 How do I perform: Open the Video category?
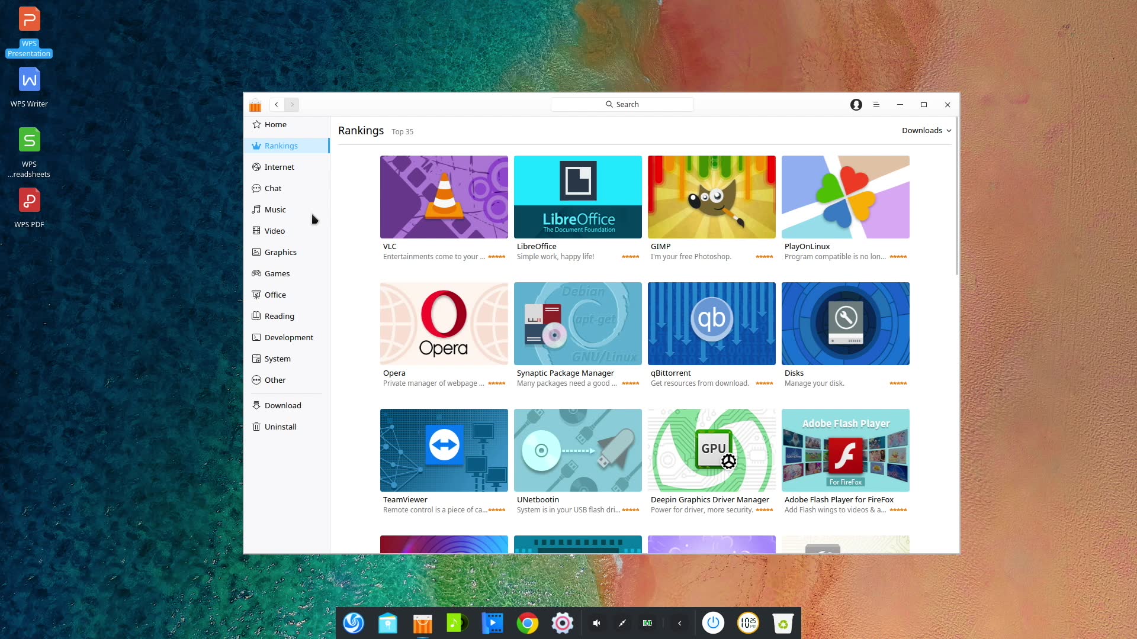(x=287, y=231)
